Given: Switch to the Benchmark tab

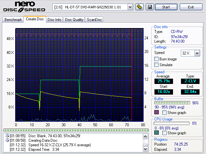Looking at the screenshot, I should [13, 20].
